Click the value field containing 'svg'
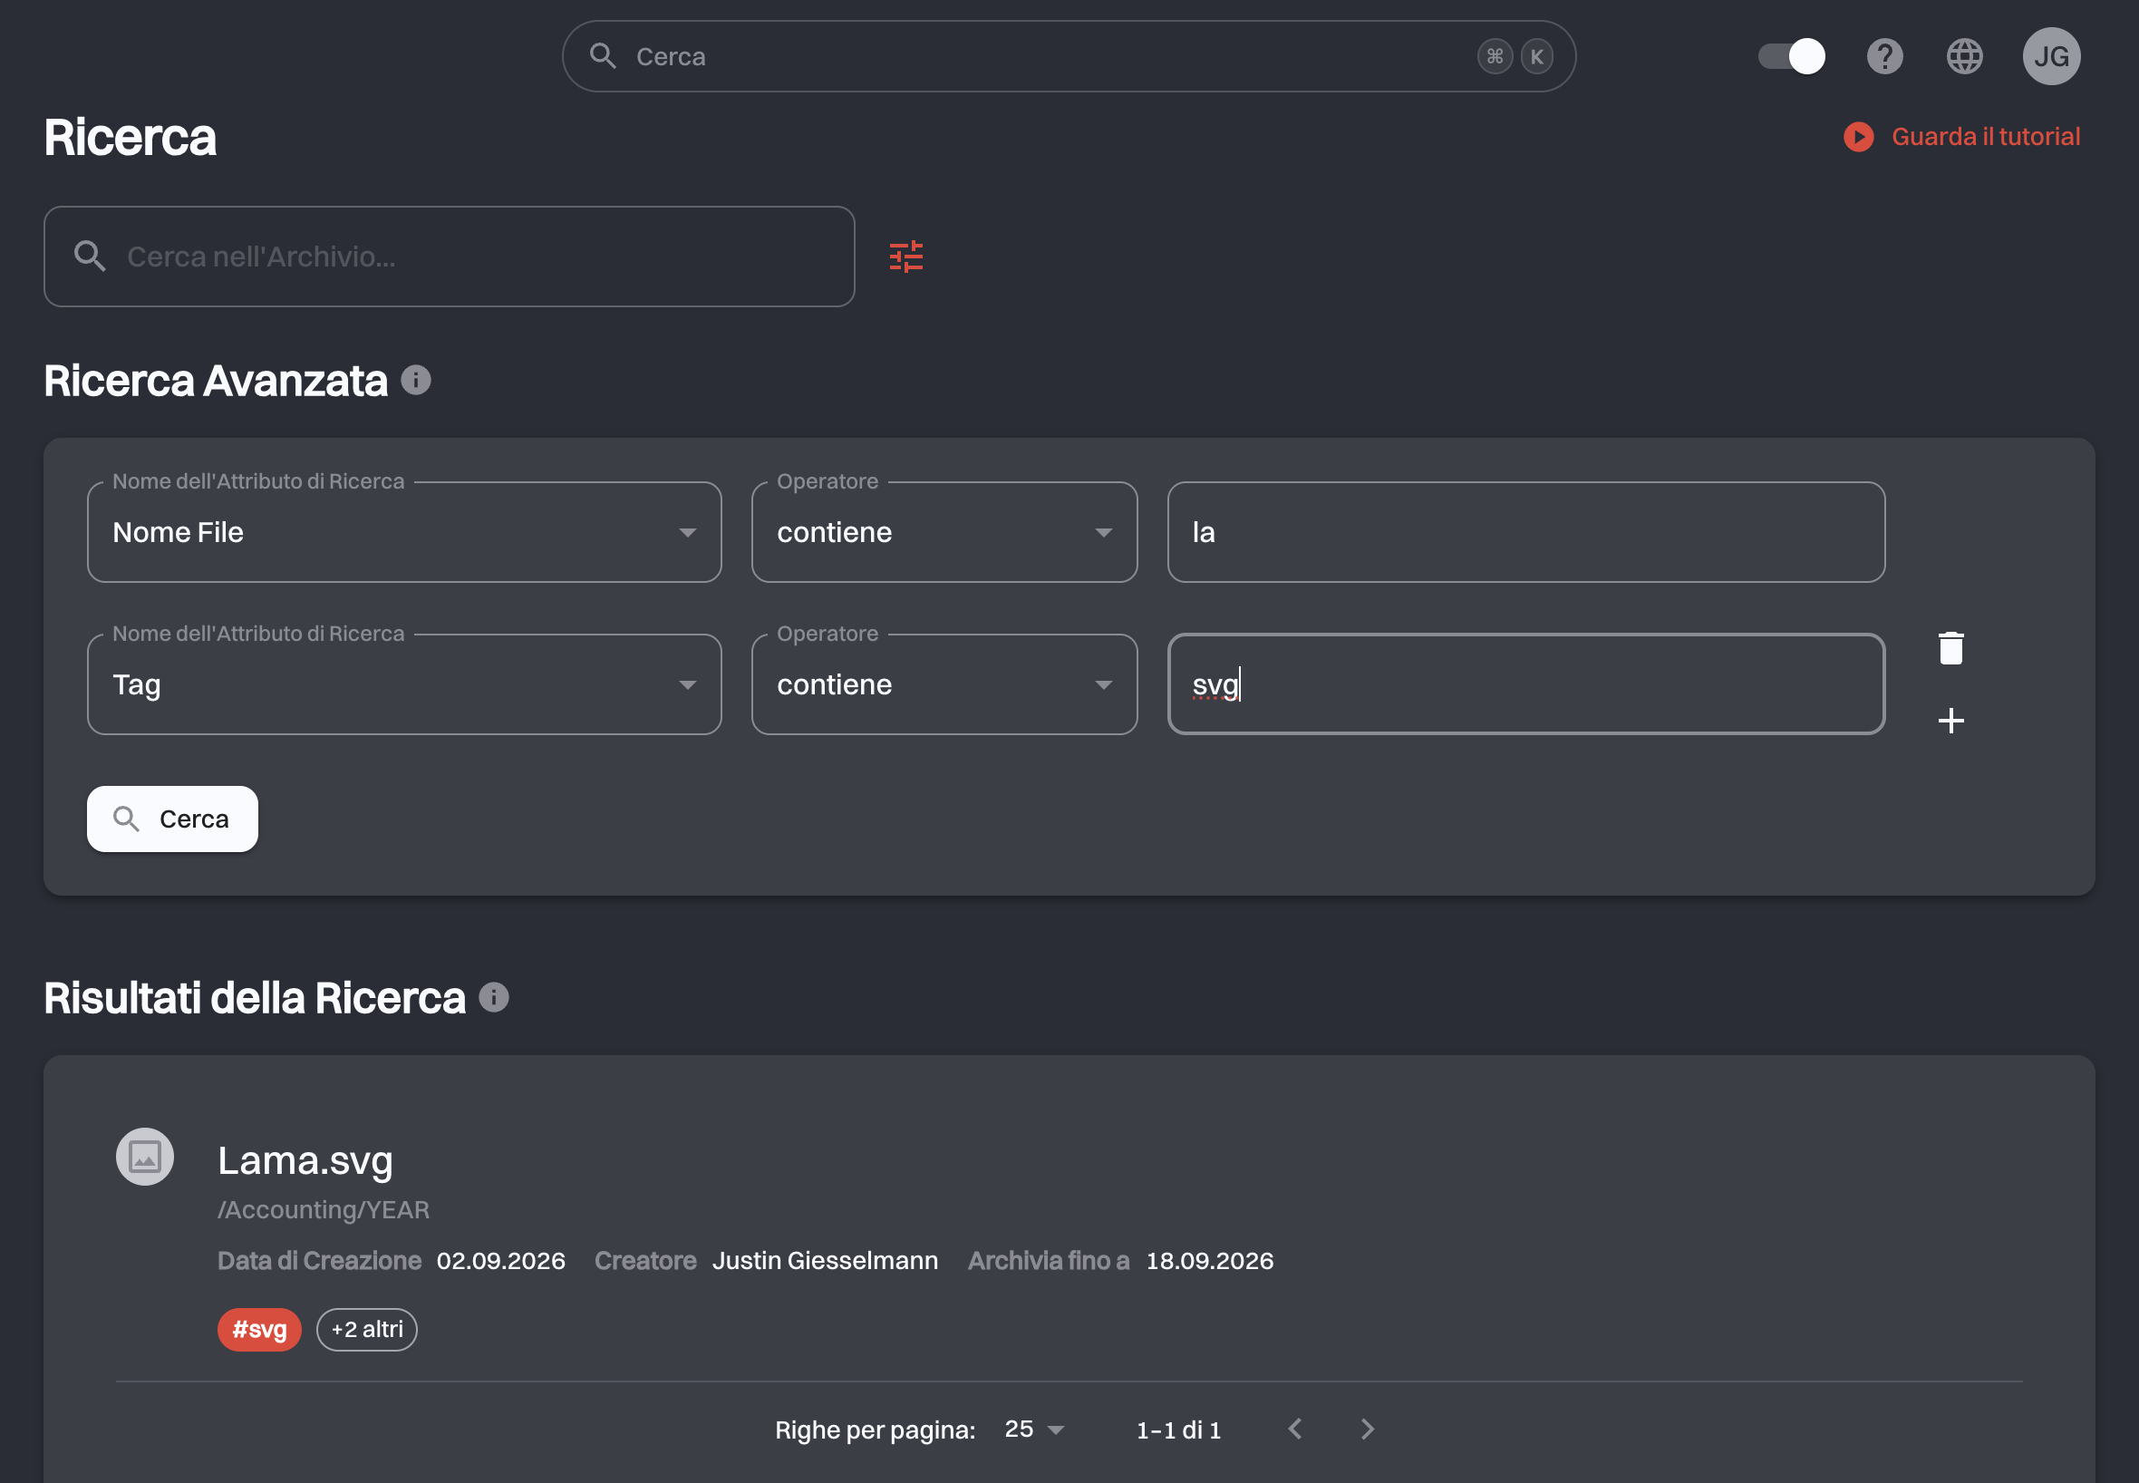 pos(1525,684)
